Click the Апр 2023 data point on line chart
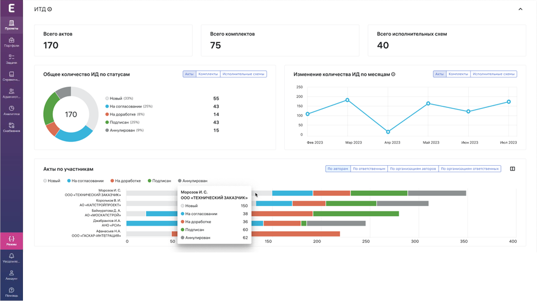 point(388,132)
